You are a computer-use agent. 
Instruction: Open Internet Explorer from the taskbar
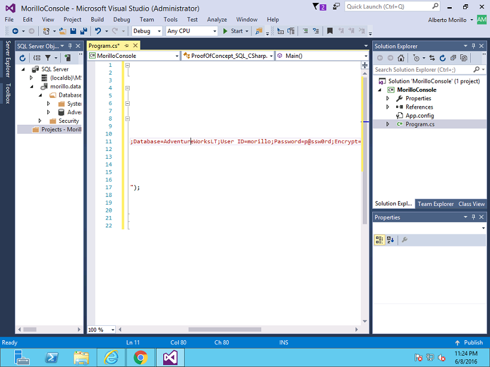click(111, 357)
